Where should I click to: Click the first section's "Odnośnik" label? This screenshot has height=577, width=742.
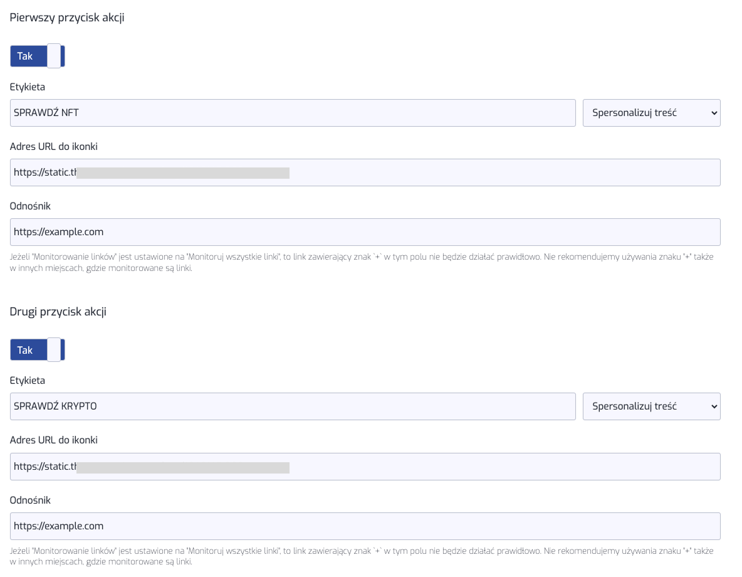[x=30, y=206]
